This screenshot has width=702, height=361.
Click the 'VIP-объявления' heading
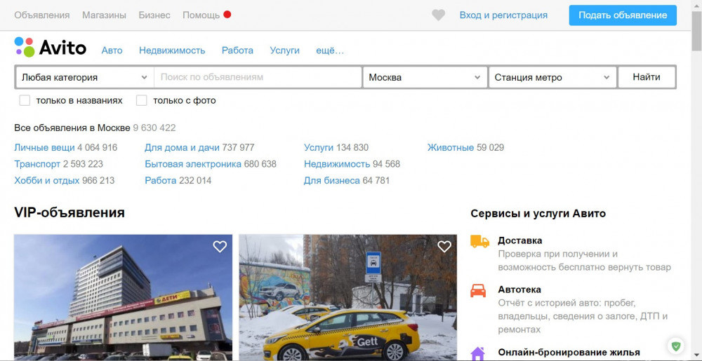click(x=69, y=212)
